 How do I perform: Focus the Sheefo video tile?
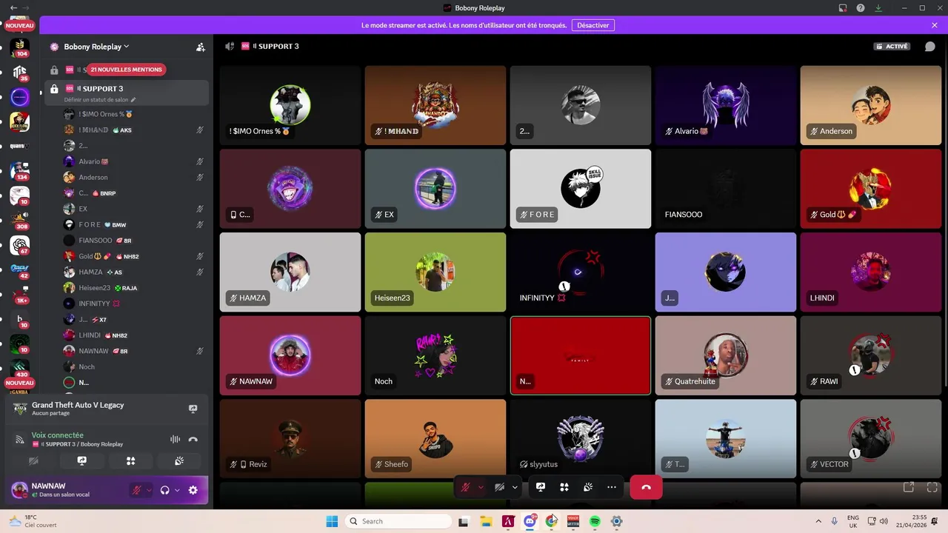[x=435, y=438]
